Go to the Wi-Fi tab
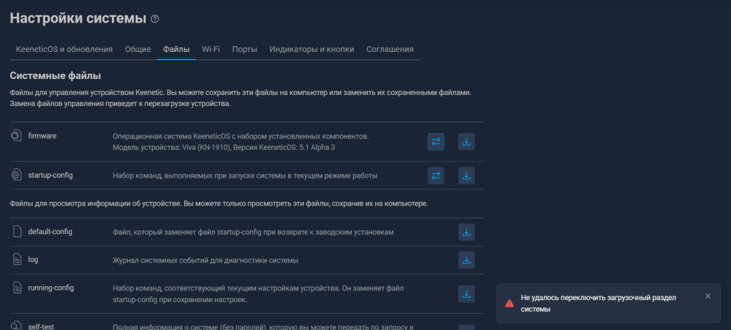731x330 pixels. click(211, 49)
